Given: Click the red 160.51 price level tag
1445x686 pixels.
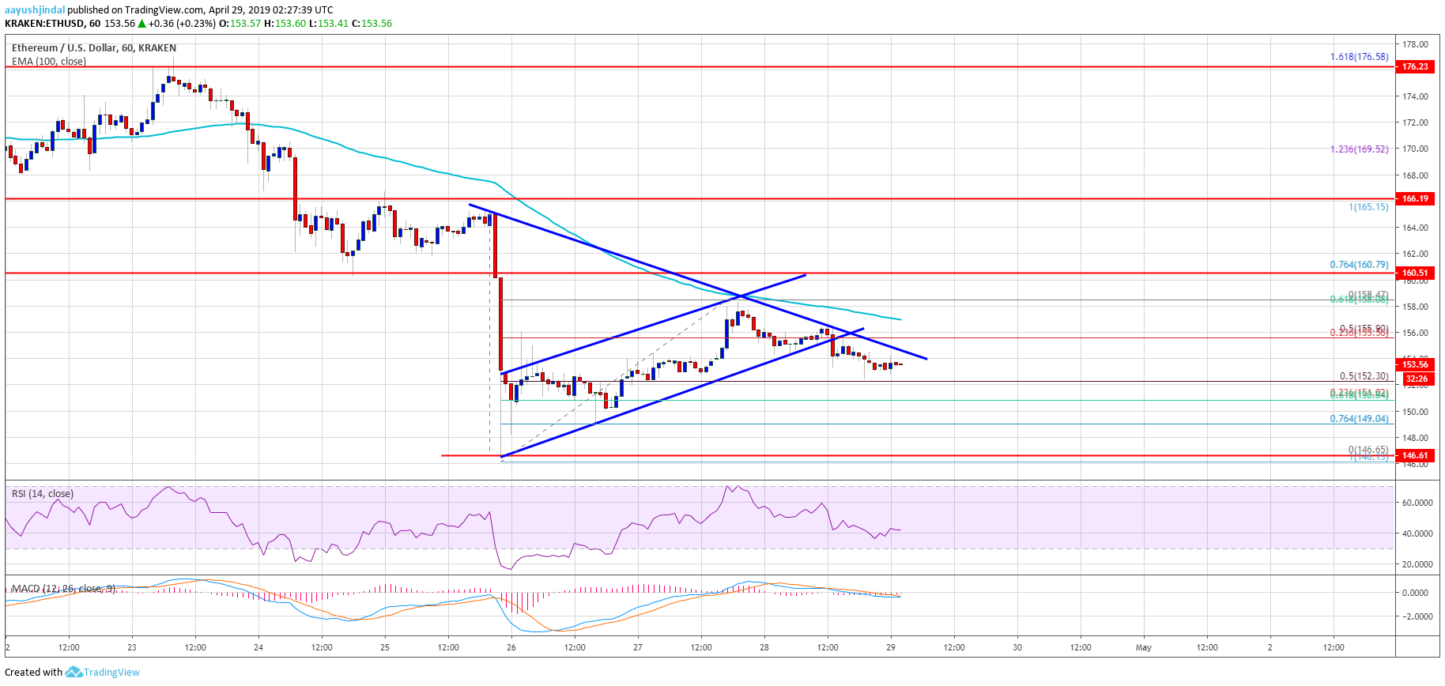Looking at the screenshot, I should [x=1415, y=273].
